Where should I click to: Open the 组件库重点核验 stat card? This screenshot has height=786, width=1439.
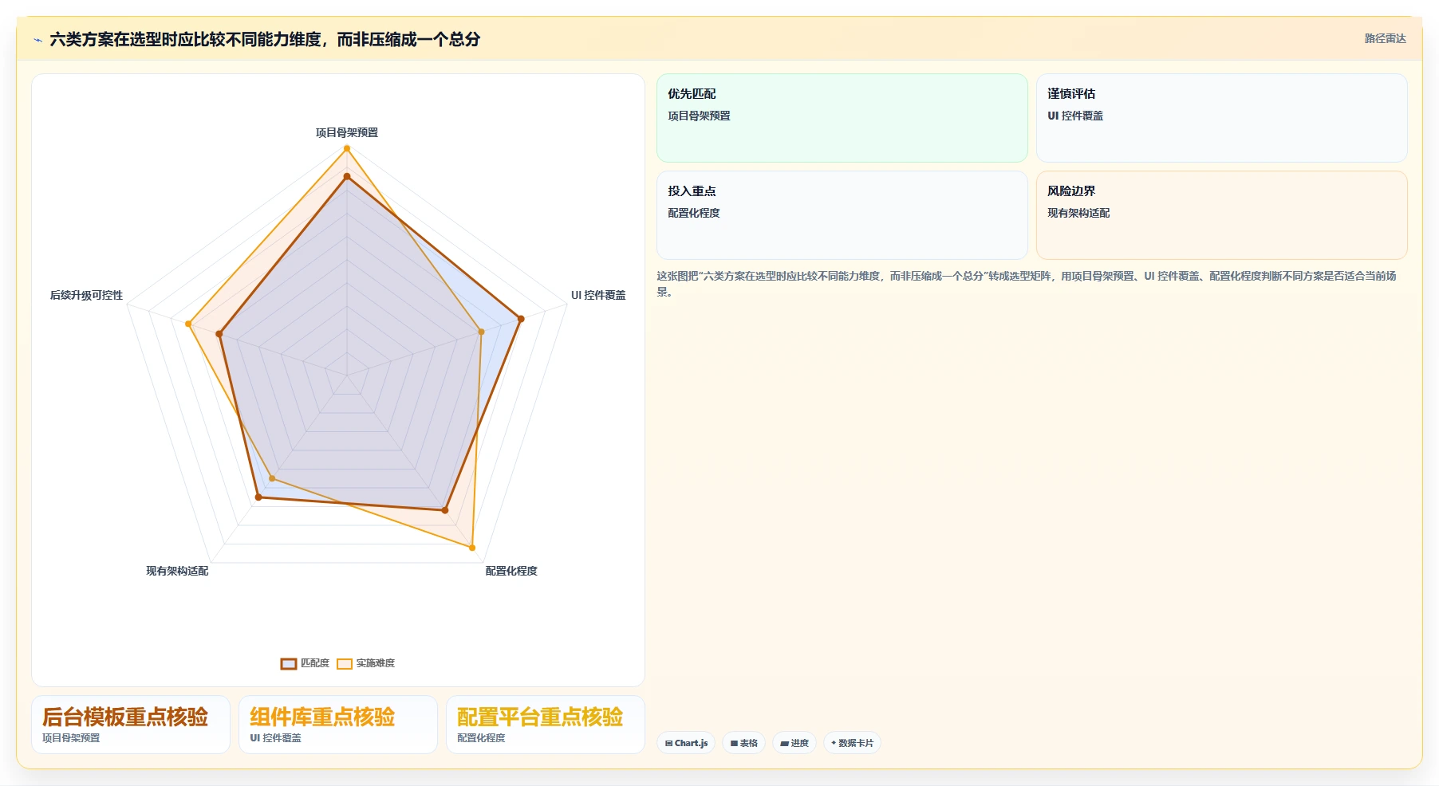tap(338, 725)
